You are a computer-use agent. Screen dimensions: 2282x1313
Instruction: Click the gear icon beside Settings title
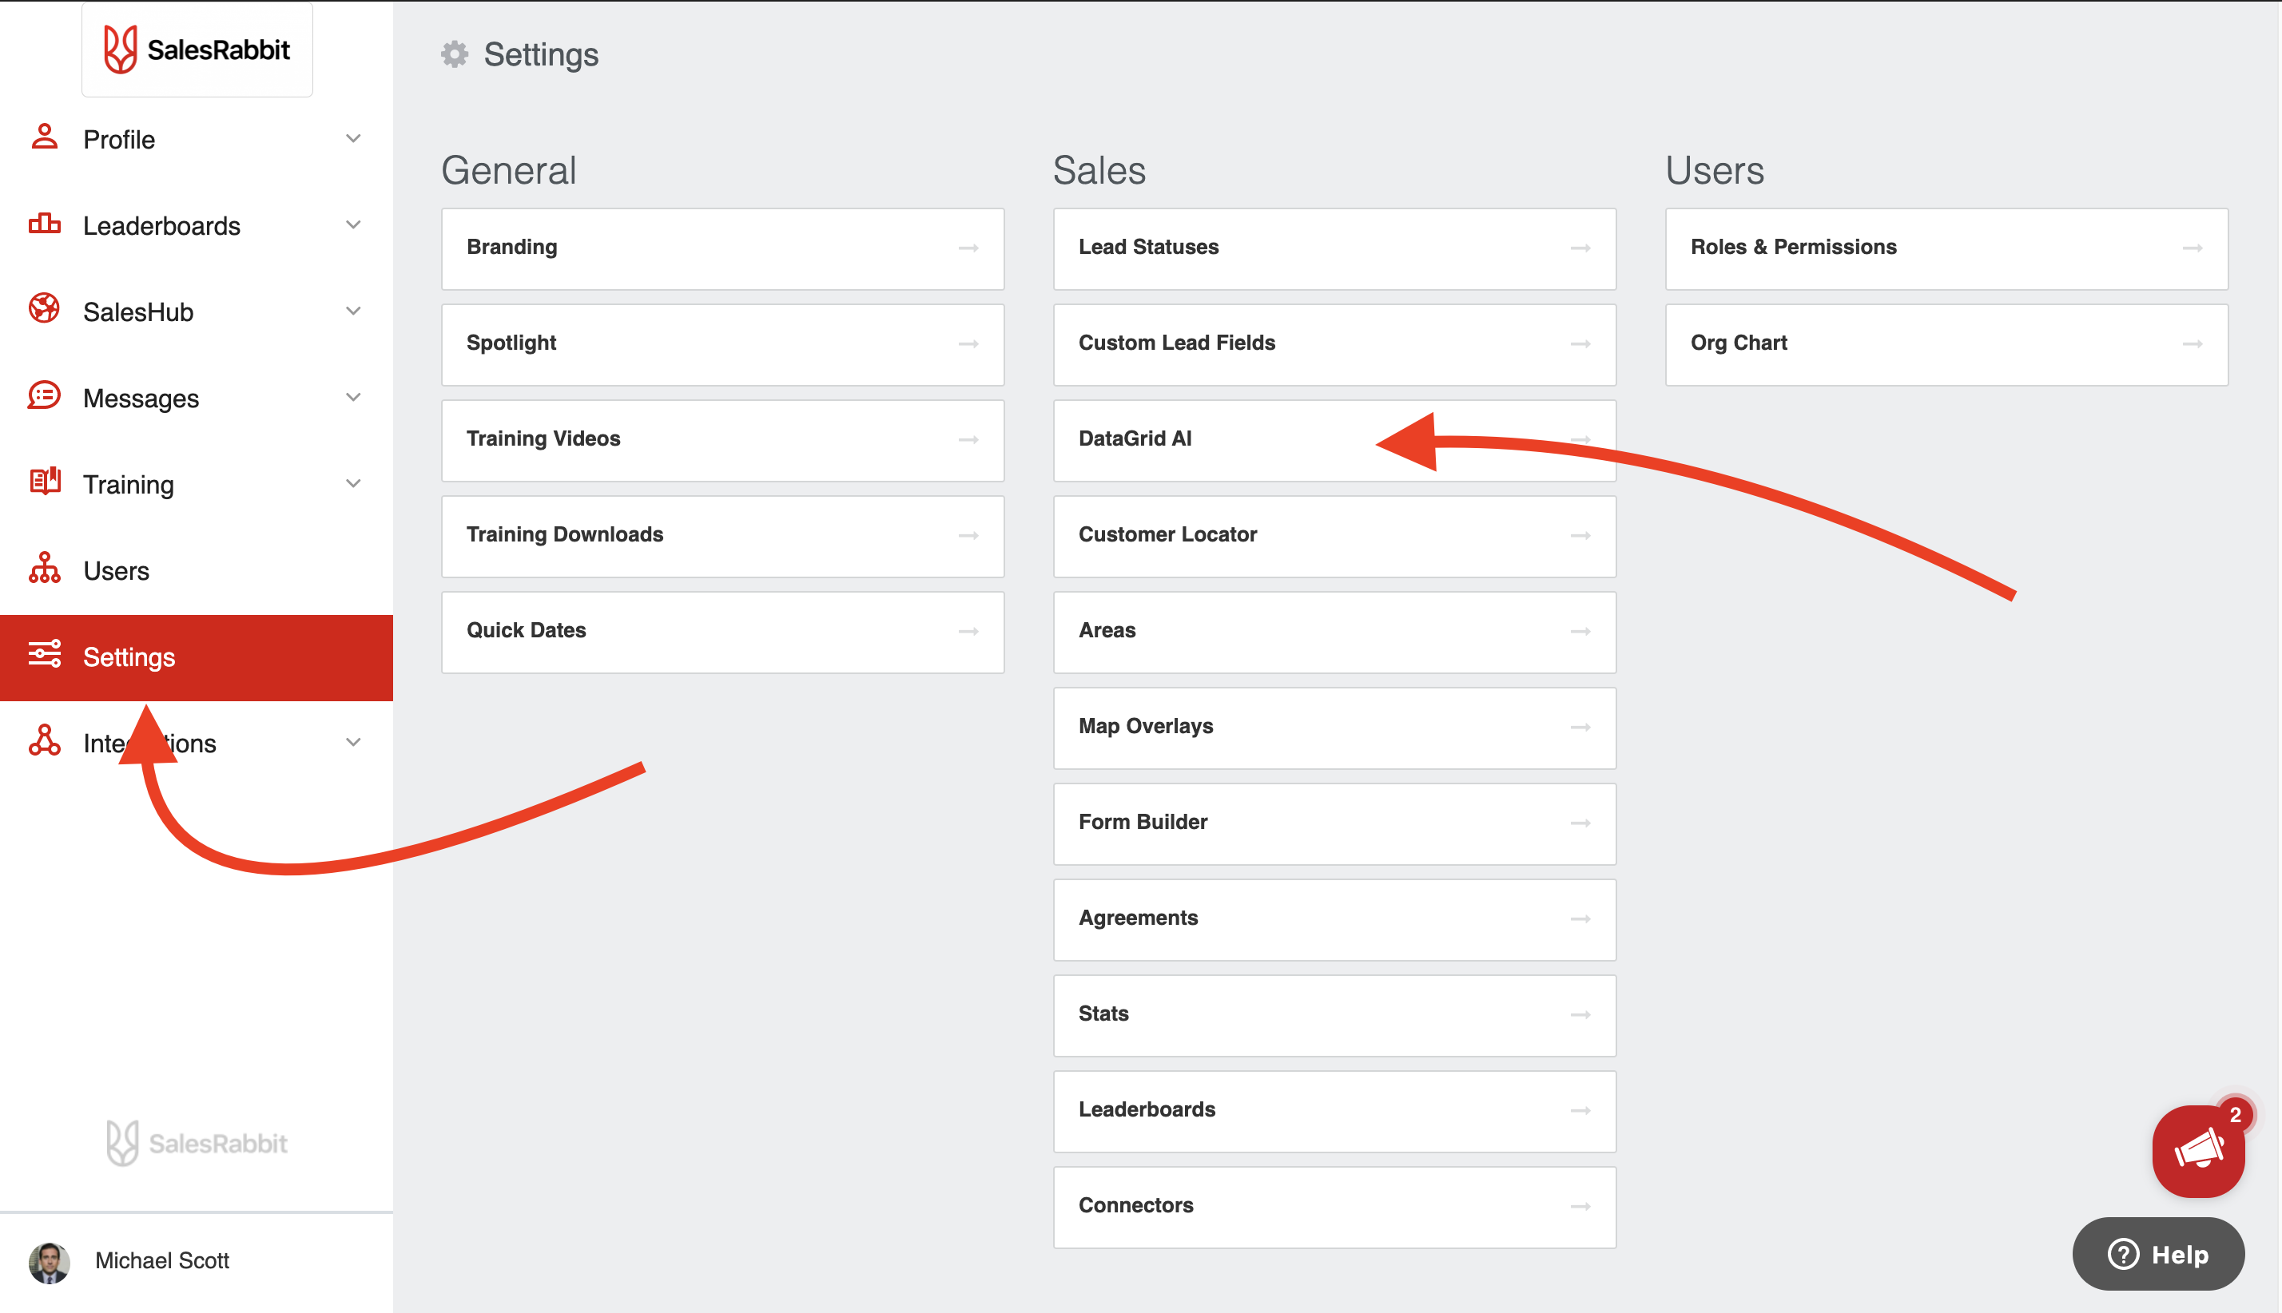point(455,54)
